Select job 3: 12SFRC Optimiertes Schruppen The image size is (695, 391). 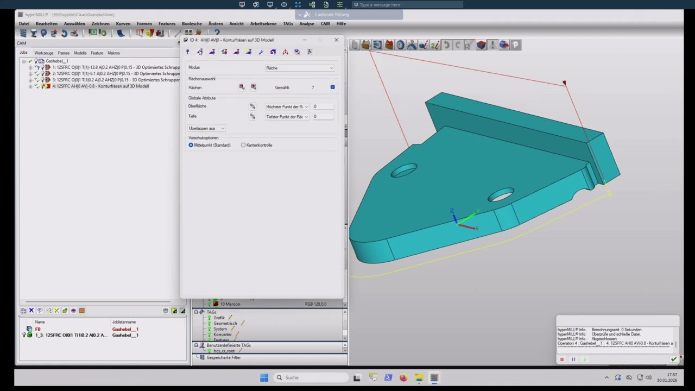tap(116, 80)
